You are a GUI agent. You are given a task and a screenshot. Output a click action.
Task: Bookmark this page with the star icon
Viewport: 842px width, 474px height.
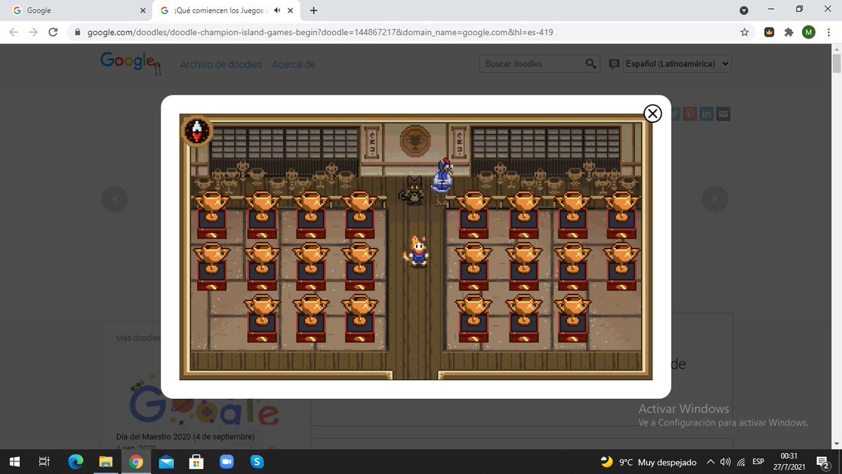pyautogui.click(x=744, y=32)
